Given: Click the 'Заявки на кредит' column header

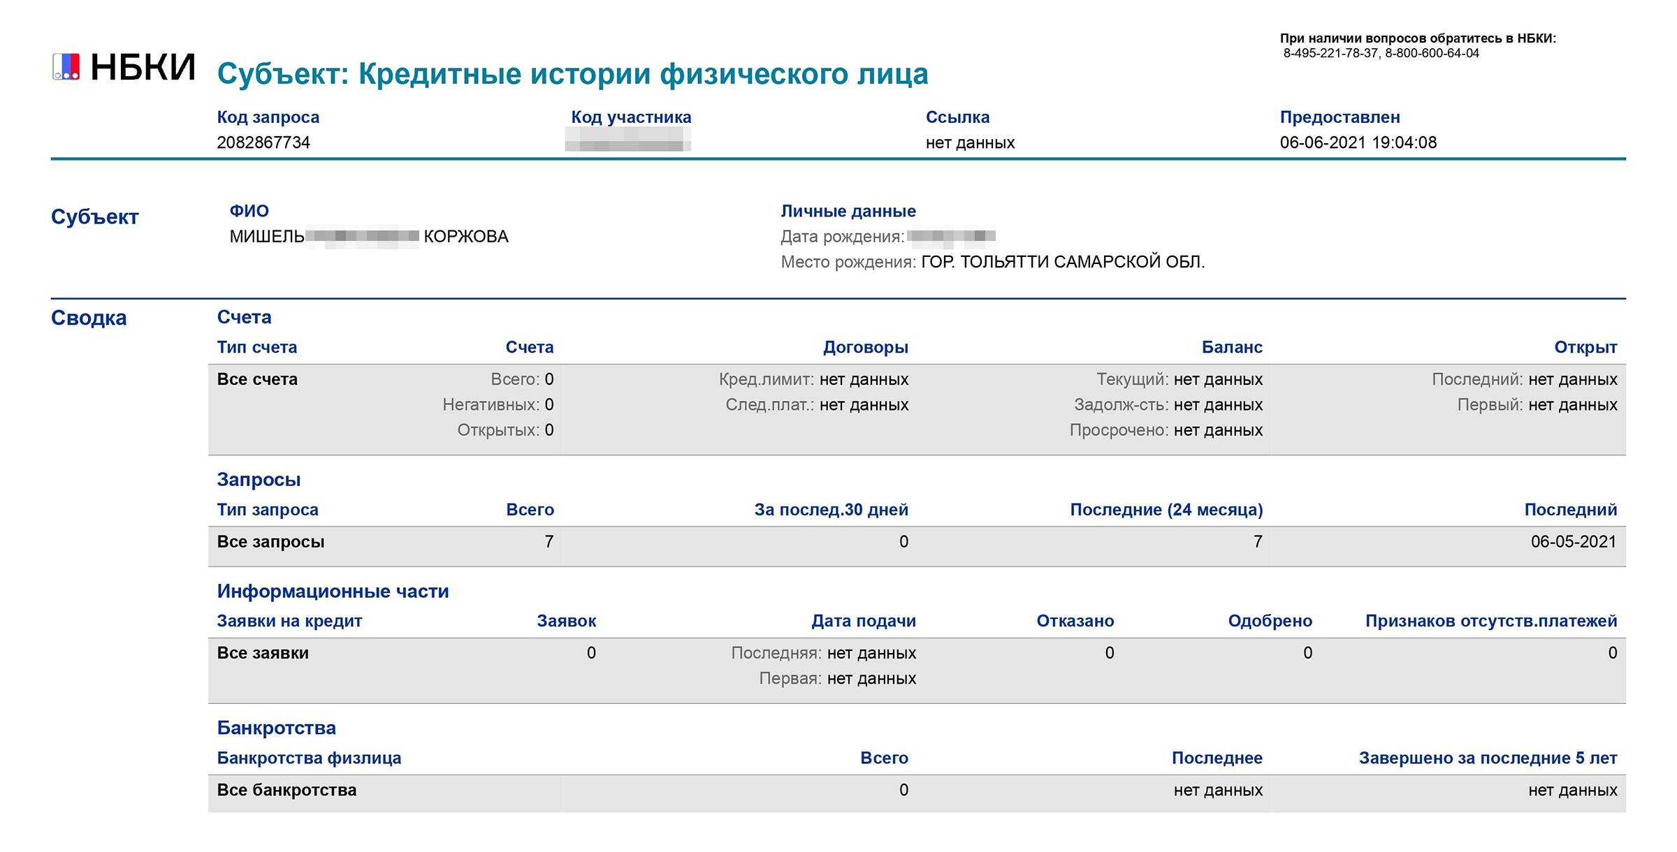Looking at the screenshot, I should point(289,621).
